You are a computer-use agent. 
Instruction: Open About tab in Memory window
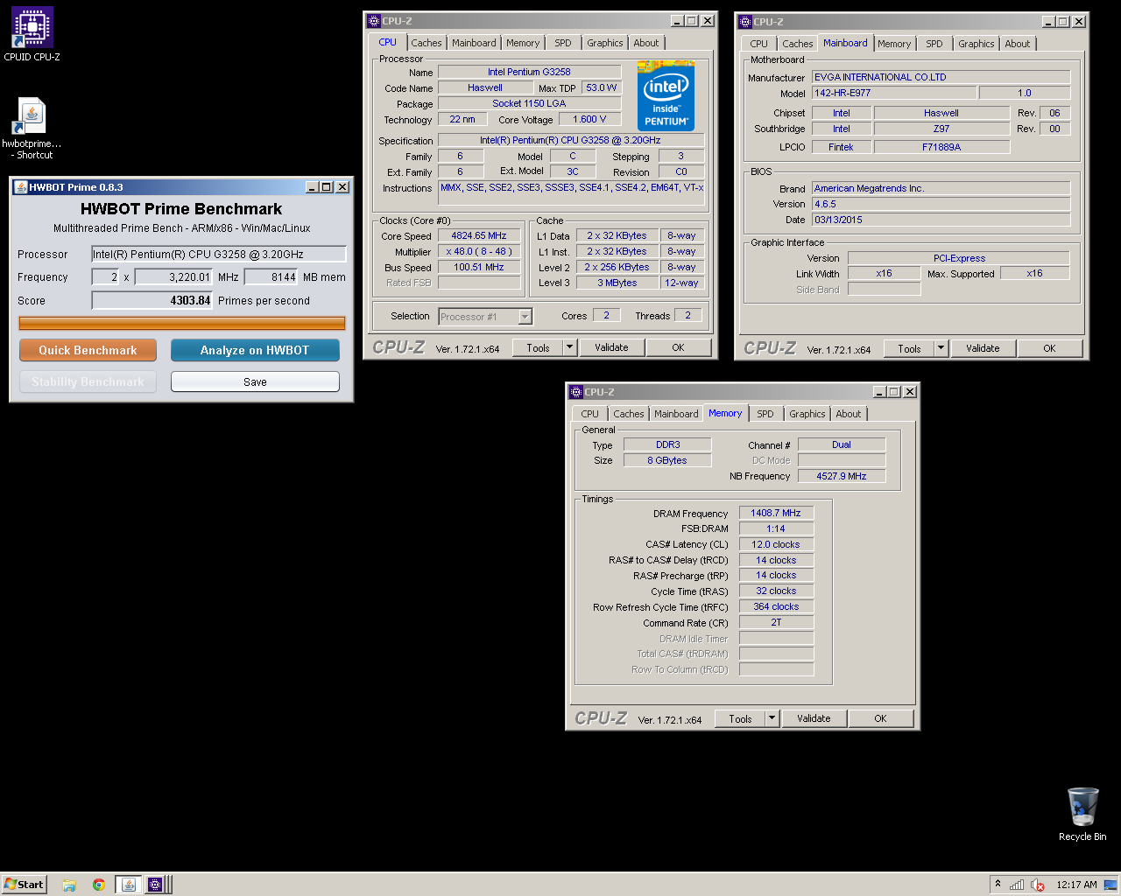pyautogui.click(x=849, y=414)
